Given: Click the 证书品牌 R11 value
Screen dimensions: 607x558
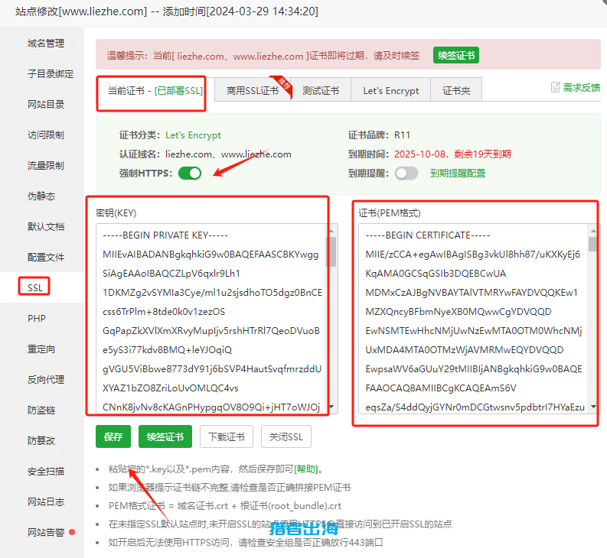Looking at the screenshot, I should pos(402,135).
